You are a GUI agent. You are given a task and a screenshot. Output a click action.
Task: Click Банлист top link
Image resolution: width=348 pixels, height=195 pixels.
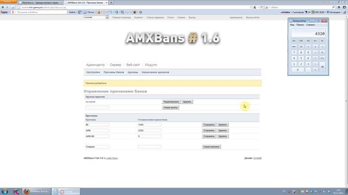(139, 17)
